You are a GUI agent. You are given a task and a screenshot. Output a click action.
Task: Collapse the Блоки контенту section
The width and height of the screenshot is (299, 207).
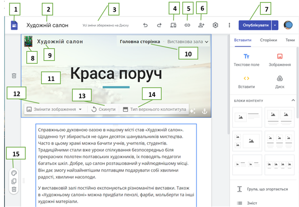(x=292, y=100)
